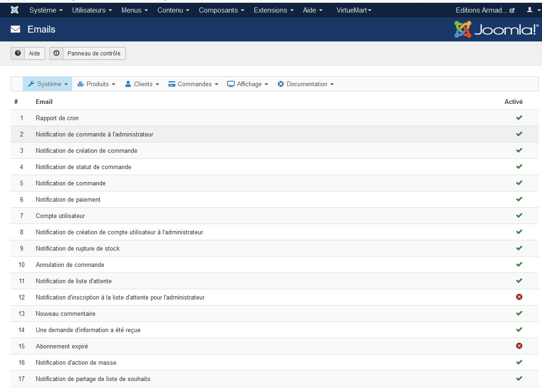Open the Annulation de commande email
Viewport: 542px width, 388px height.
[x=70, y=265]
